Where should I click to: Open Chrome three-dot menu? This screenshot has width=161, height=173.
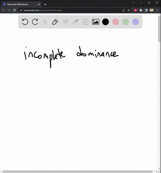click(x=157, y=10)
